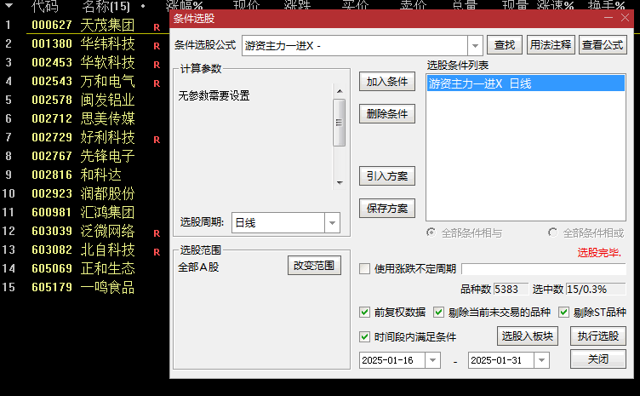
Task: Uncheck 前复权数据 checkbox
Action: point(364,313)
